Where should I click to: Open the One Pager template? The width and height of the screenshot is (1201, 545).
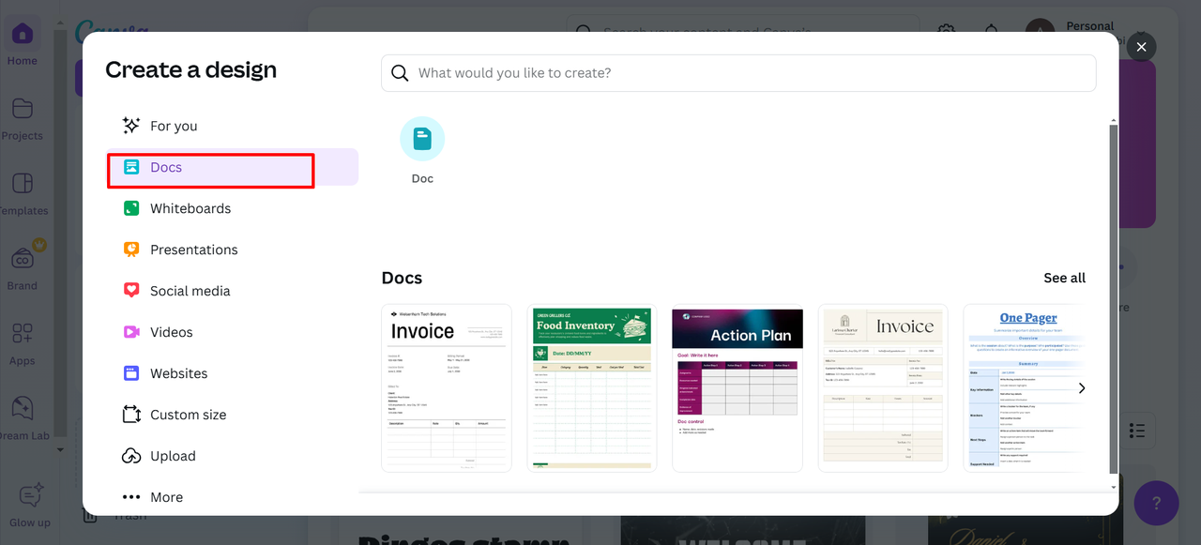pos(1024,387)
